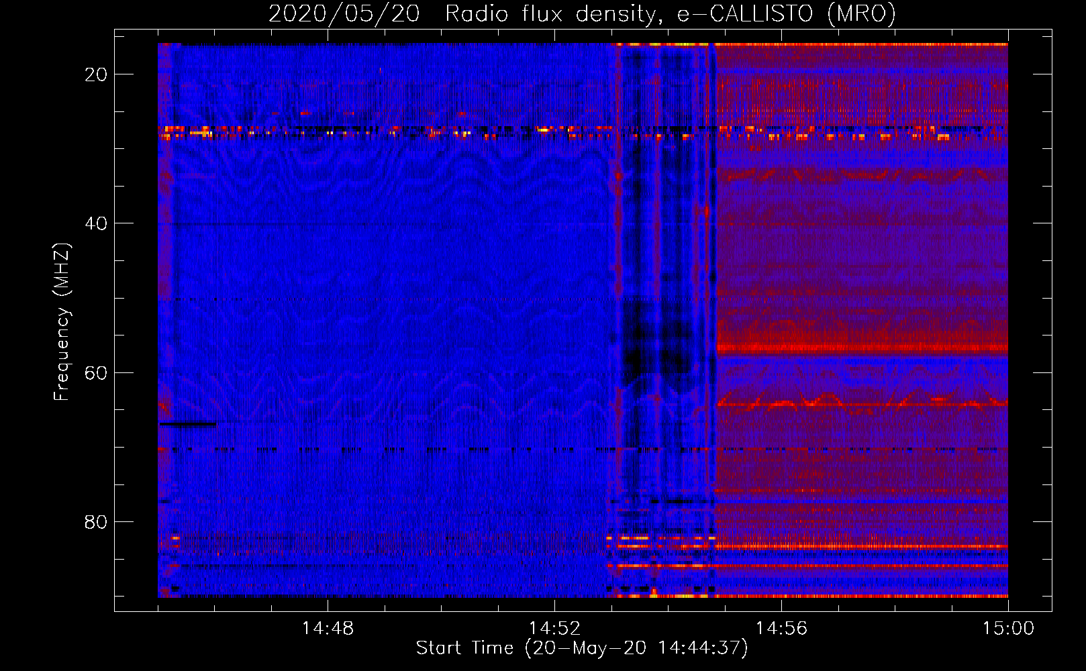Click the '14:52' time tick label
The height and width of the screenshot is (671, 1086).
[554, 629]
